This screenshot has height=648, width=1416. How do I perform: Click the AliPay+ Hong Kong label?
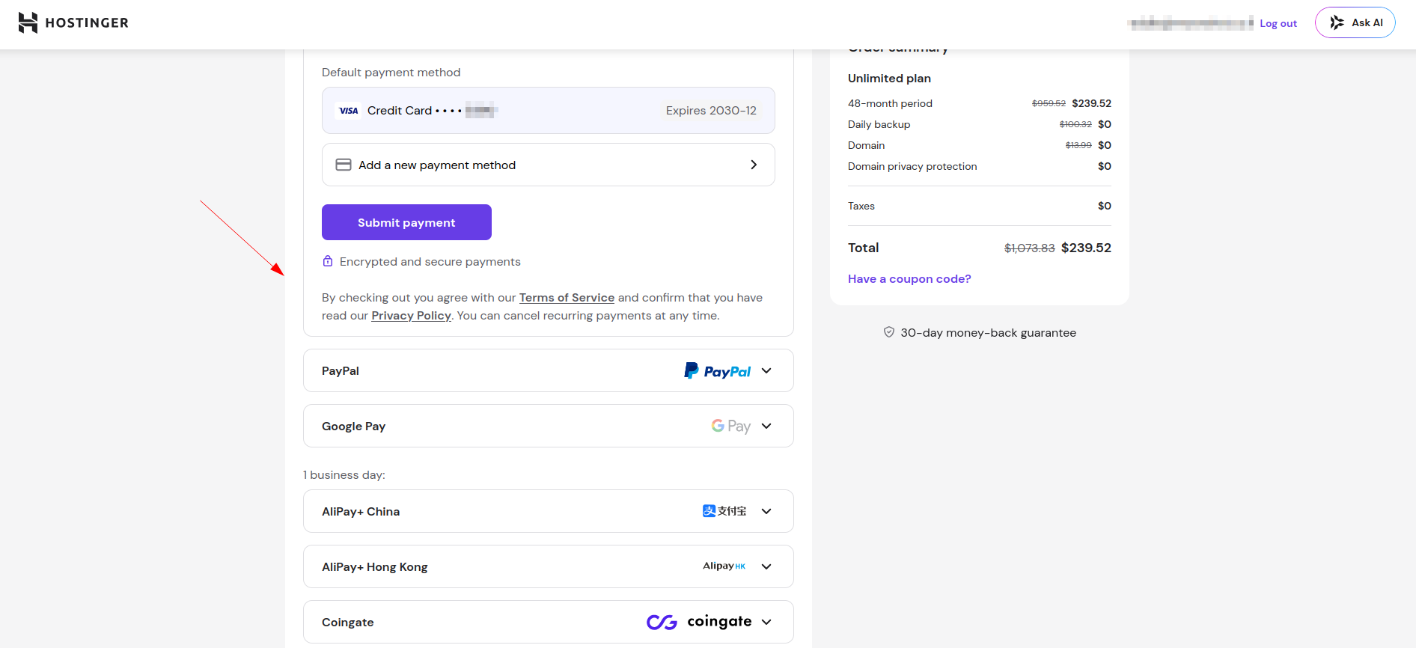click(375, 567)
